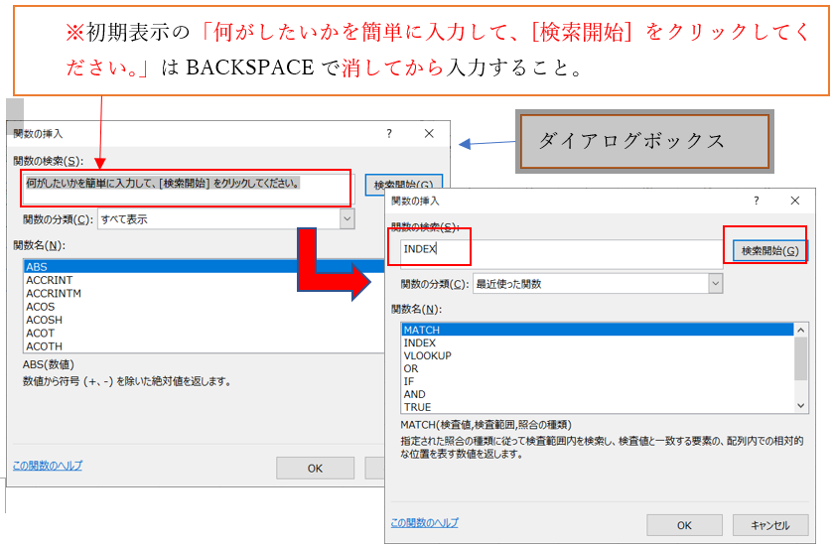This screenshot has width=833, height=548.
Task: Select VLOOKUP in the function list
Action: coord(428,355)
